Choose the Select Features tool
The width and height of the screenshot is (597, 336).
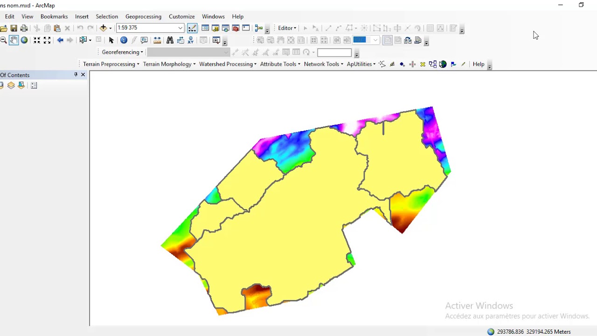(x=83, y=40)
